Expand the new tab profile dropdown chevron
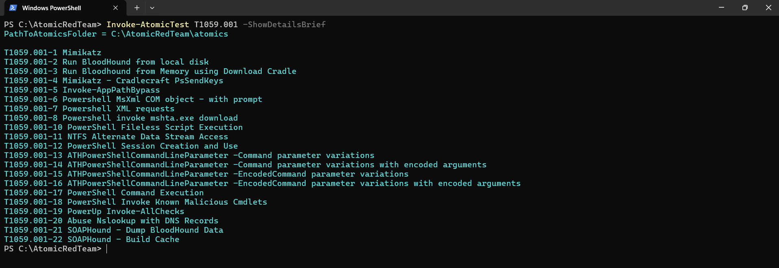The image size is (779, 268). pyautogui.click(x=152, y=8)
